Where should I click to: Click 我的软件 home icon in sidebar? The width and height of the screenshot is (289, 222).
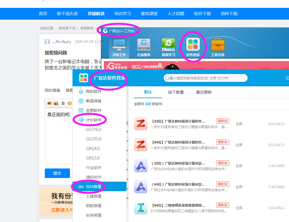click(81, 91)
